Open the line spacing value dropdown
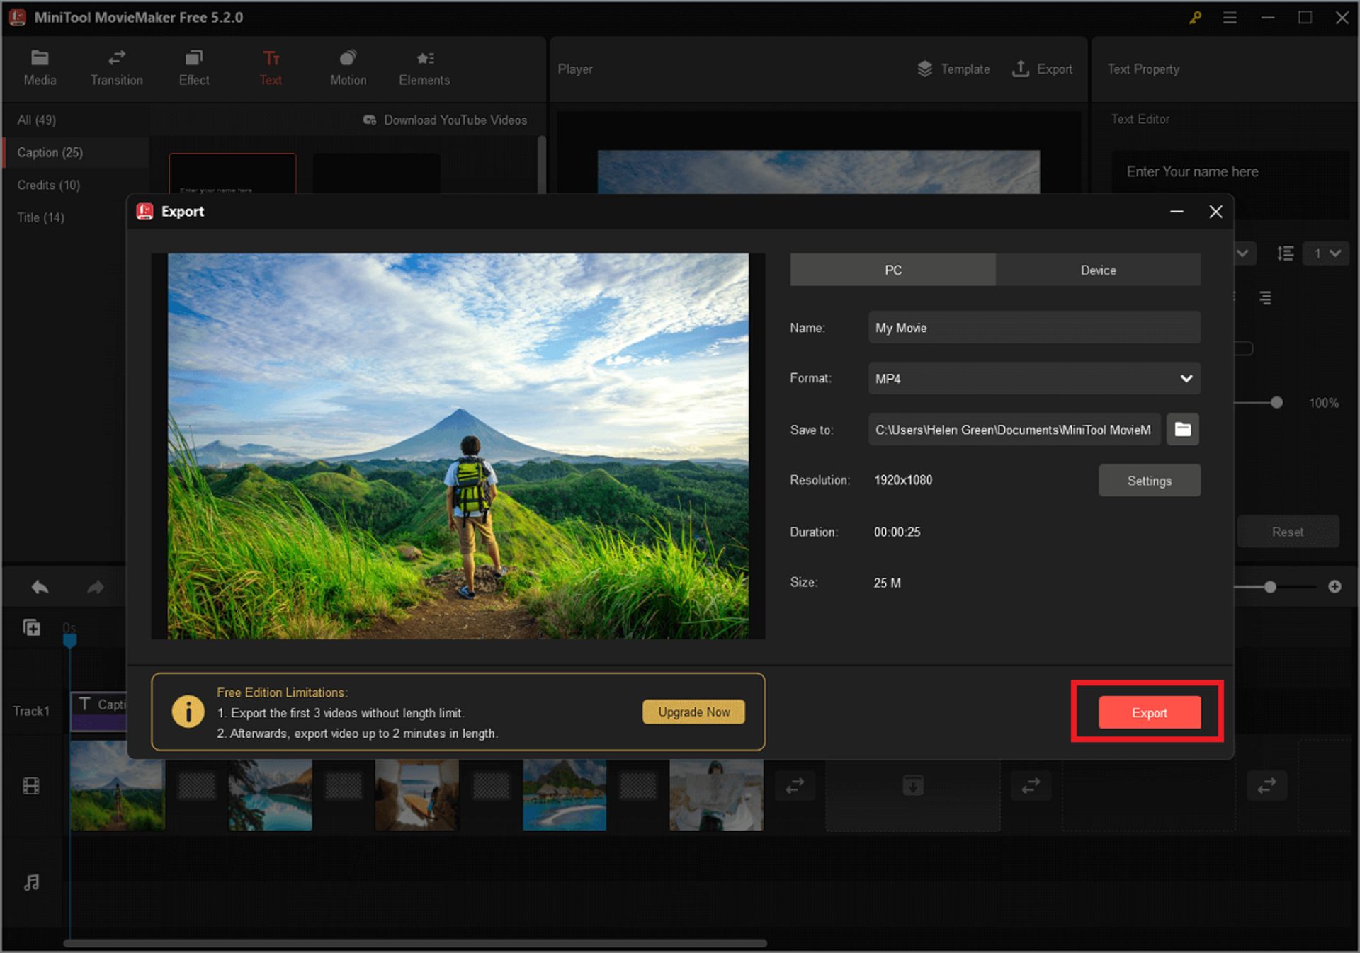 [1326, 253]
